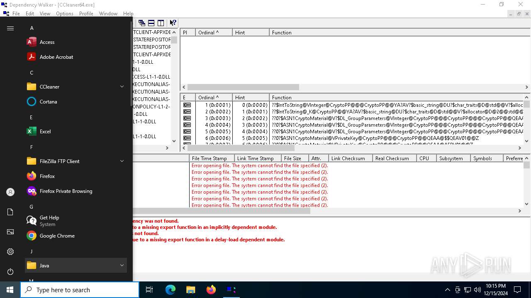Expand the Java folder in Start
The height and width of the screenshot is (298, 531).
tap(122, 265)
